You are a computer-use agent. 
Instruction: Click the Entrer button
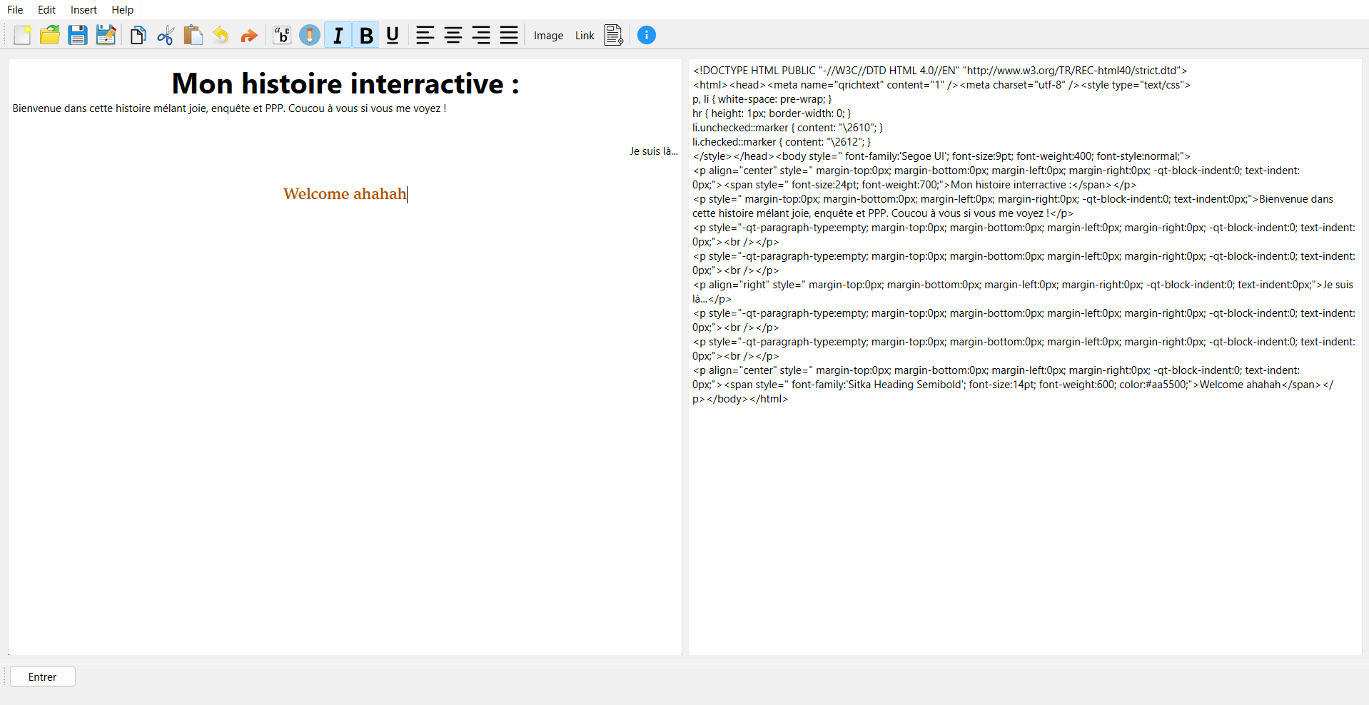(43, 676)
